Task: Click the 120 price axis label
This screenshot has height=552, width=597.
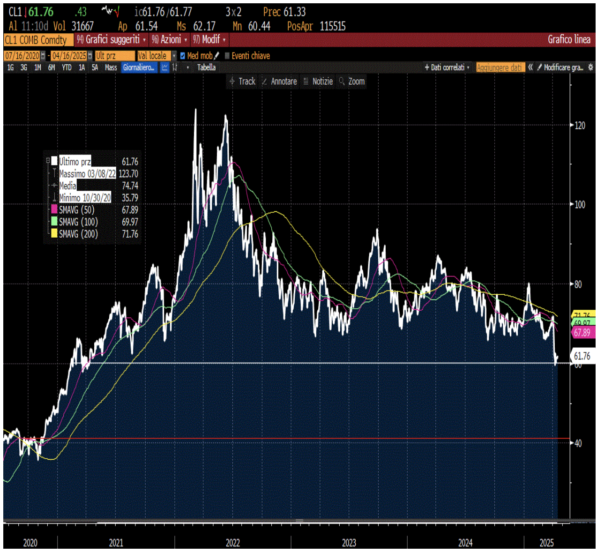Action: pyautogui.click(x=580, y=125)
